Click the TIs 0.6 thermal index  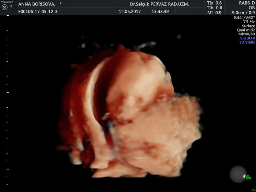click(215, 3)
